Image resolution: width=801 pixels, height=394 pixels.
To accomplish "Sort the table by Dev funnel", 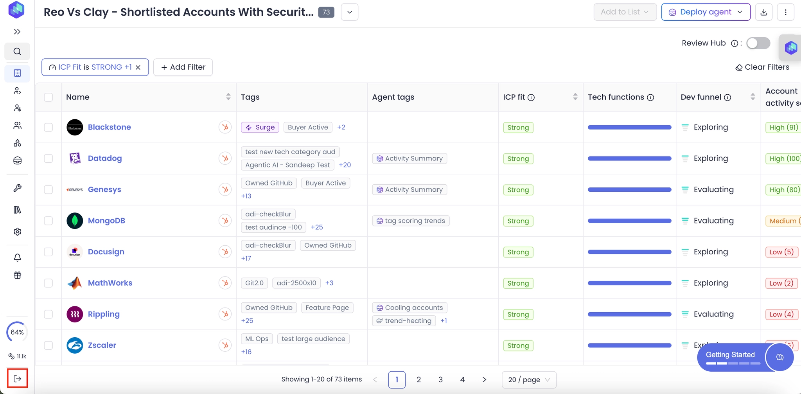I will pyautogui.click(x=753, y=97).
